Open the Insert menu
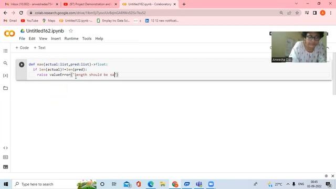336x189 pixels. tap(56, 38)
